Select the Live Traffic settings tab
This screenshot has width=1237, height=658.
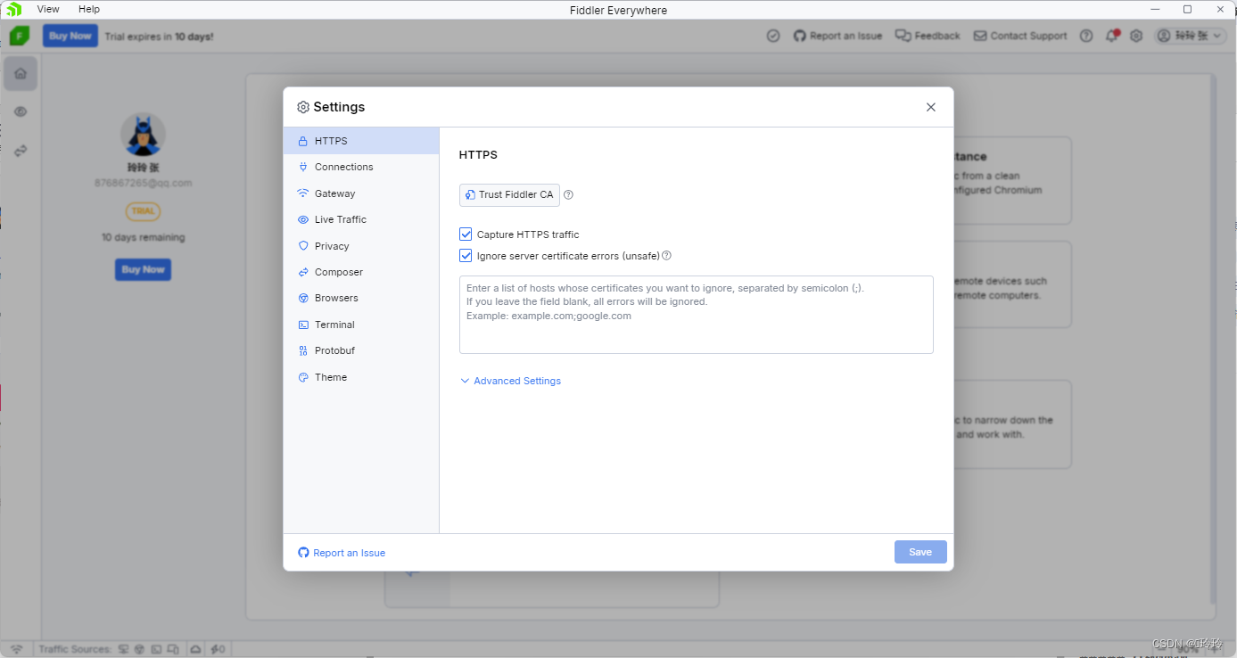click(x=361, y=219)
